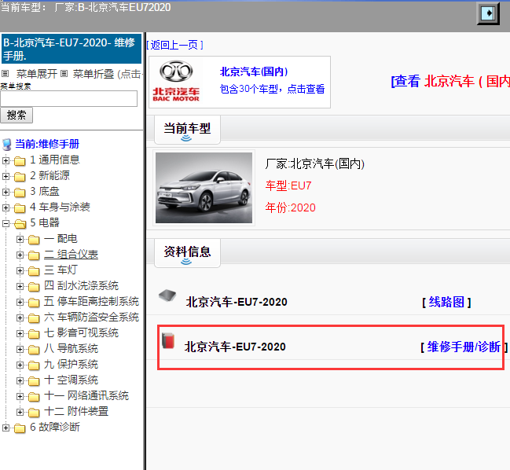Screen dimensions: 510x470
Task: Open the 线路图 link
Action: click(446, 302)
